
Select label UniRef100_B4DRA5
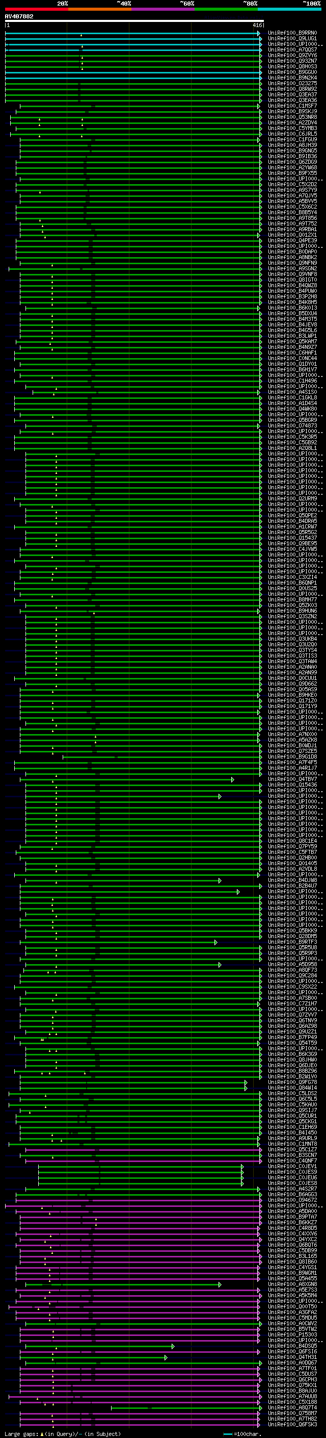click(x=292, y=521)
